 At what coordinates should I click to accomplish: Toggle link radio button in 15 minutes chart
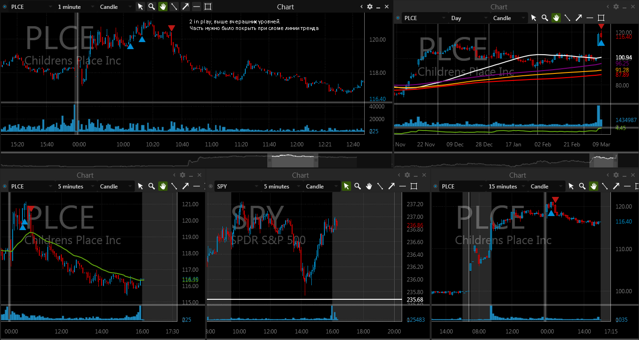tap(435, 186)
